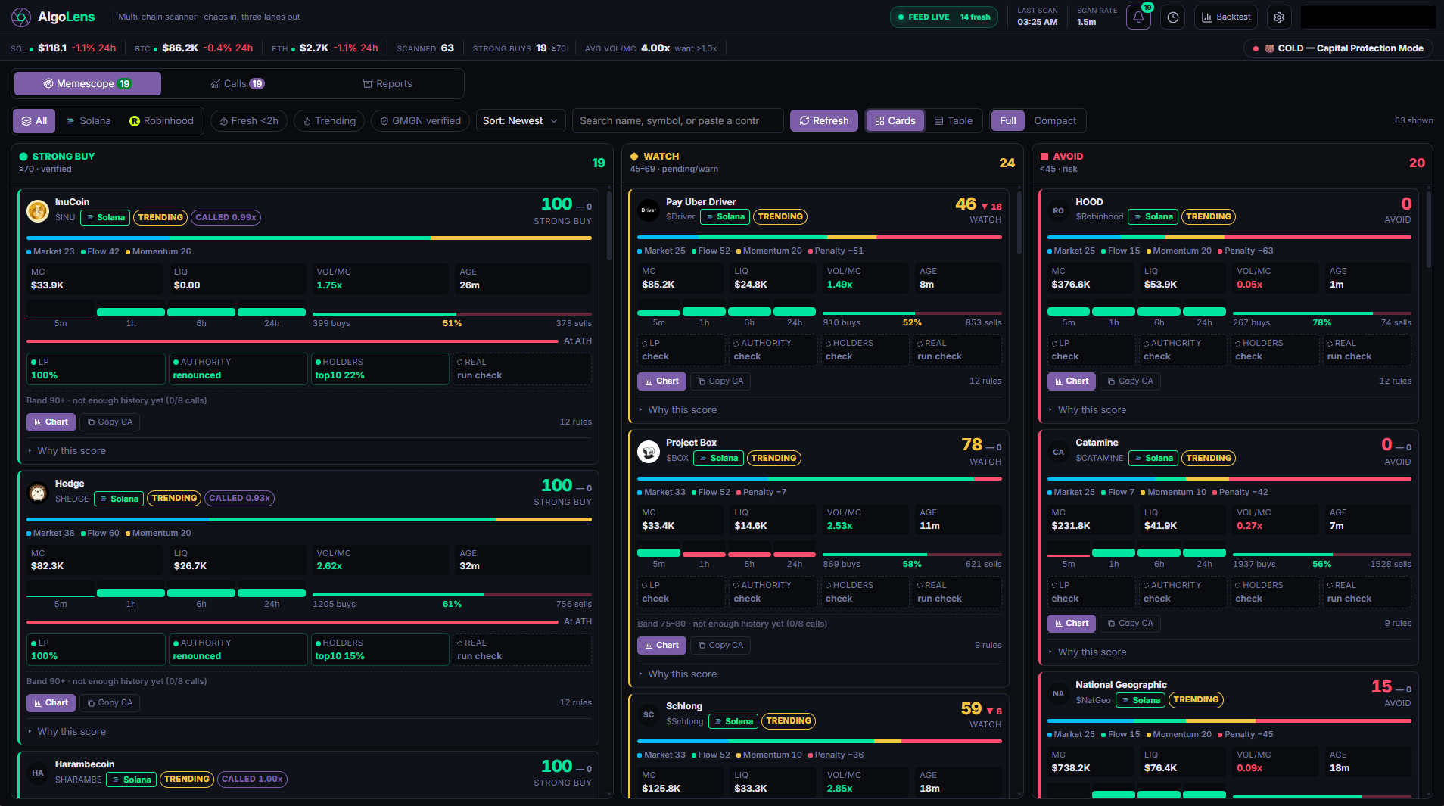The height and width of the screenshot is (806, 1444).
Task: Click COLD Capital Protection Mode indicator
Action: (1339, 48)
